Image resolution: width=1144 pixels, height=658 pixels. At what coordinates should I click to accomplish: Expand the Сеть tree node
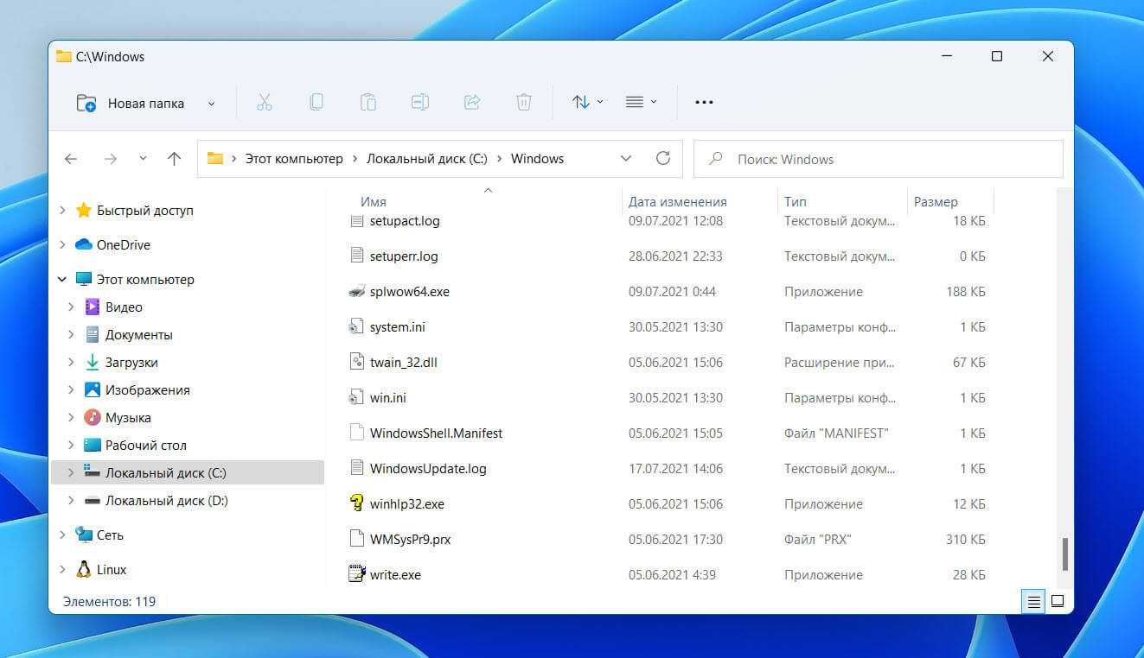coord(62,535)
